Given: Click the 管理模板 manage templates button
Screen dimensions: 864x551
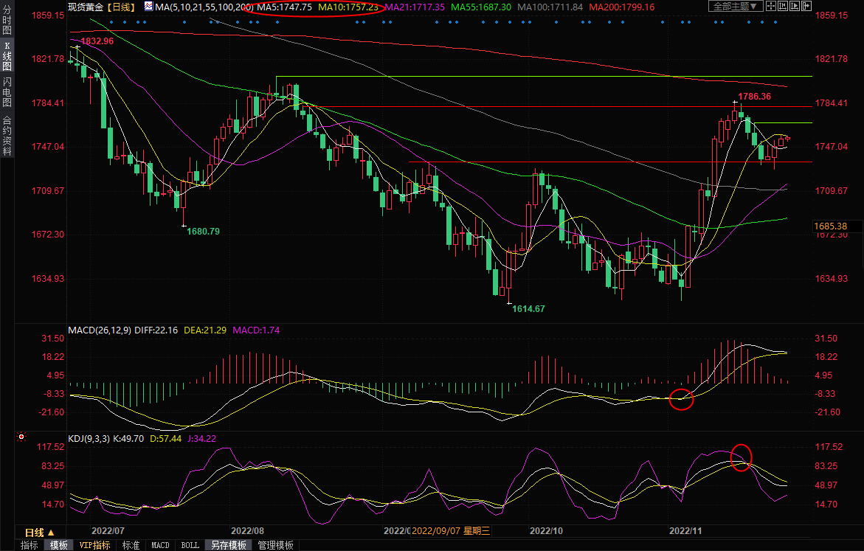Looking at the screenshot, I should click(x=275, y=545).
